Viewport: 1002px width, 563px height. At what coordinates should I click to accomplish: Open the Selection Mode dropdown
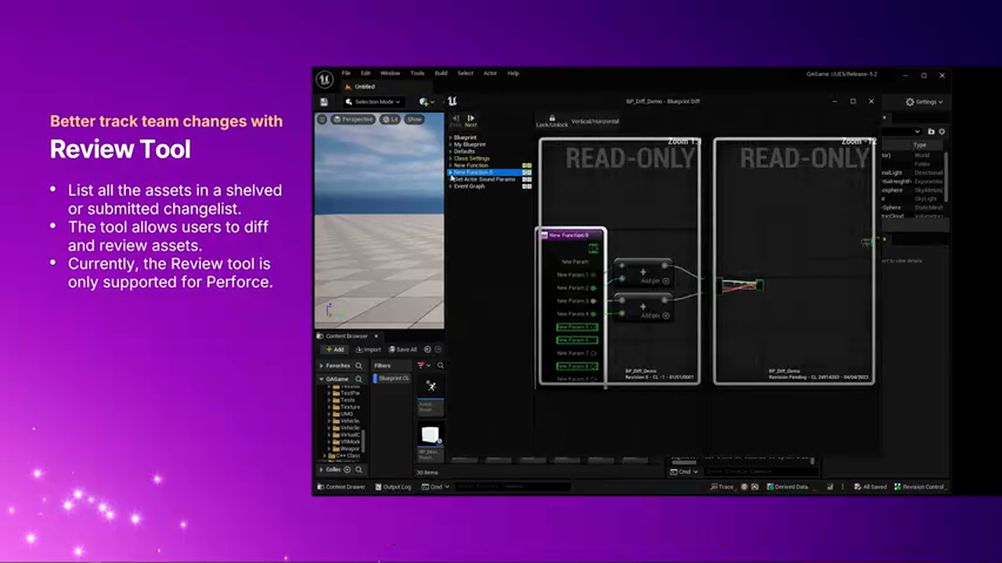point(373,102)
